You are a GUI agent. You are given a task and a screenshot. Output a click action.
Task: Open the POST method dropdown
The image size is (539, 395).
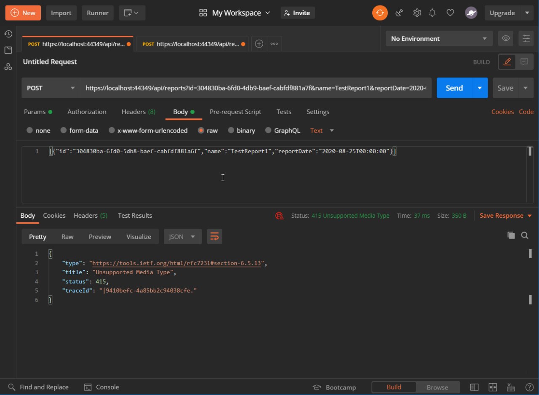[51, 88]
